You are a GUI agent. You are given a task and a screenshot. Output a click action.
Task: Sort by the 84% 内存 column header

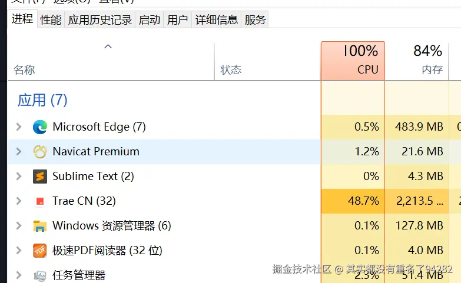417,62
